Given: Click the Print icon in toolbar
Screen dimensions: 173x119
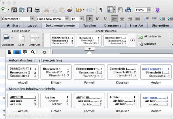Looking at the screenshot, I should coord(37,10).
